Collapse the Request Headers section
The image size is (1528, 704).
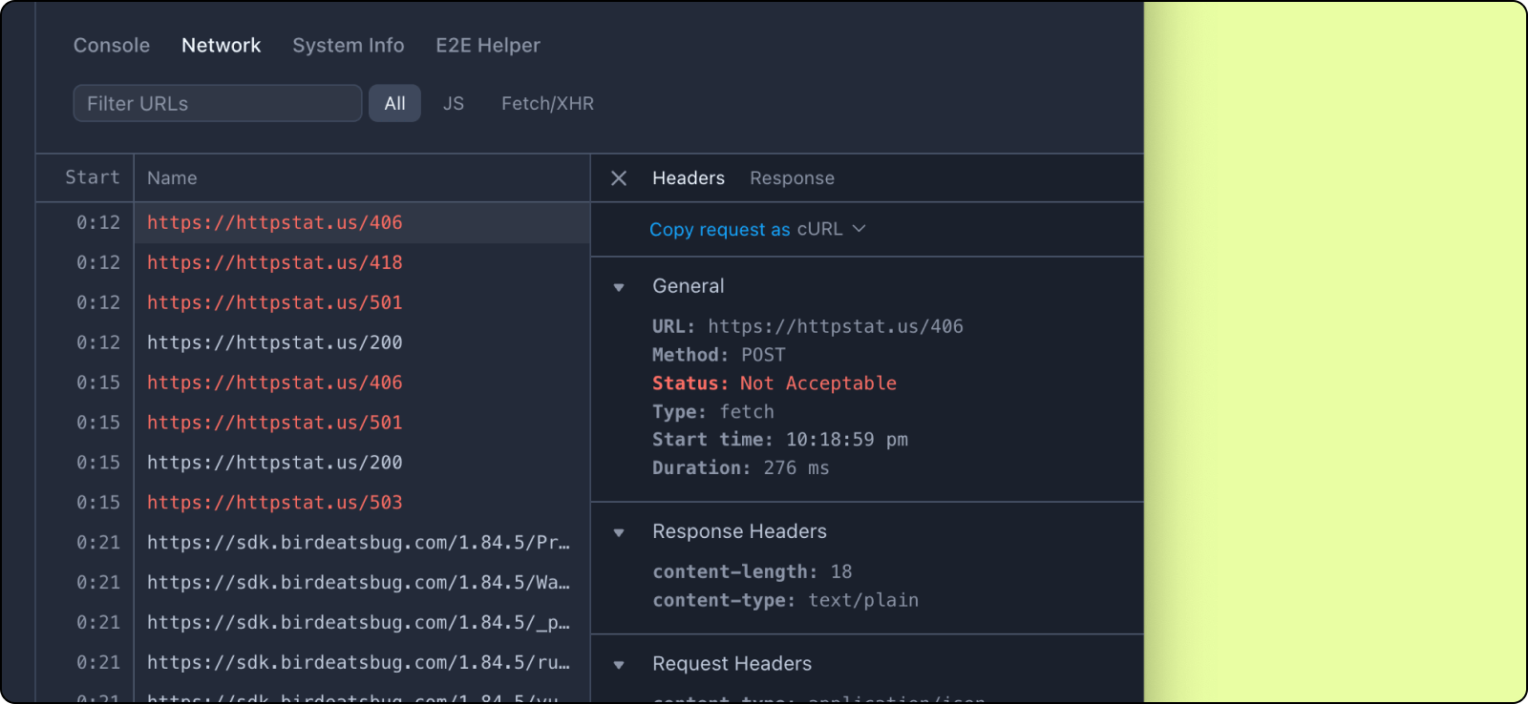pos(619,665)
